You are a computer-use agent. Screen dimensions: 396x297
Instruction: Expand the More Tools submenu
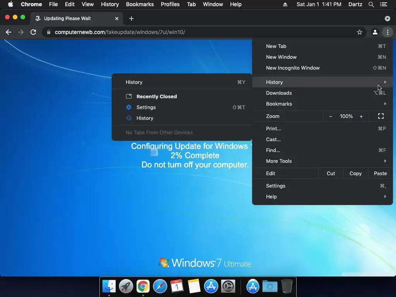(x=323, y=161)
